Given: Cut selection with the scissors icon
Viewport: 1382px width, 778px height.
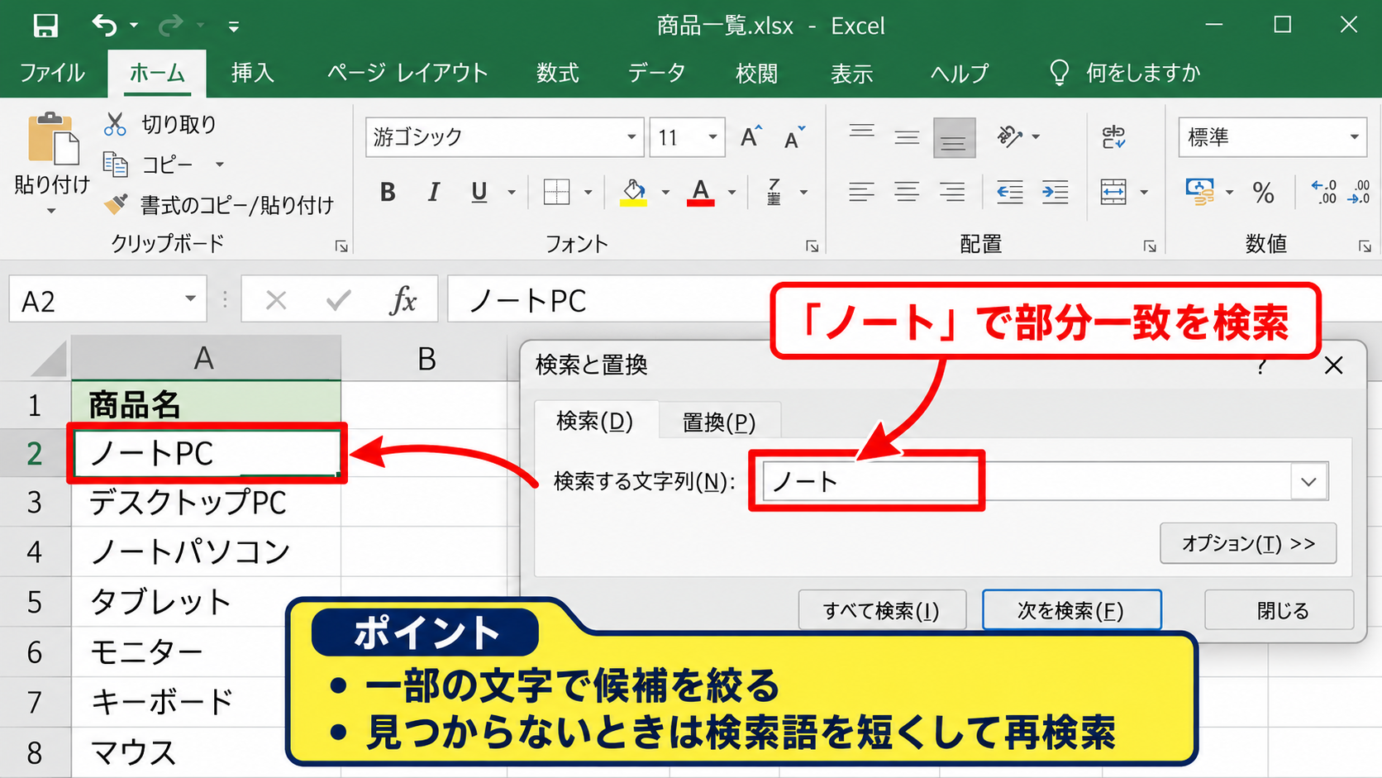Looking at the screenshot, I should (115, 124).
